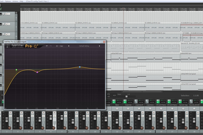Image resolution: width=203 pixels, height=135 pixels.
Task: Open the input dropdown on mixer channel 3
Action: click(22, 123)
